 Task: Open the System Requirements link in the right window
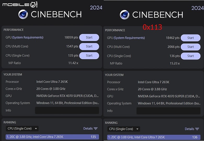(x=129, y=38)
